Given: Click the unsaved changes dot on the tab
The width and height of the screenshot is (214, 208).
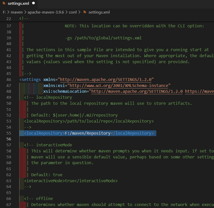Looking at the screenshot, I should pyautogui.click(x=33, y=4).
